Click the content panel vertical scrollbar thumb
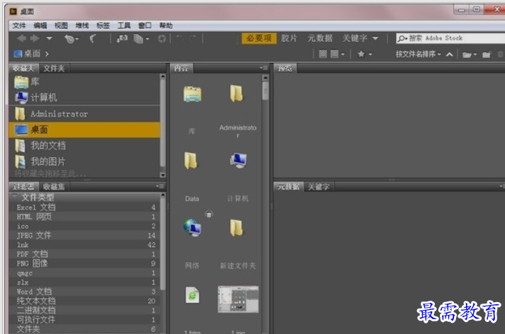Viewport: 505px width, 334px height. coord(265,91)
